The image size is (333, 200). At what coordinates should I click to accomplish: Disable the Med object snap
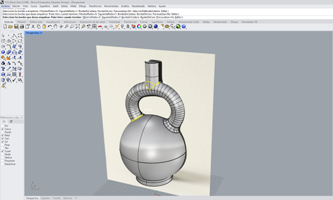tap(3, 135)
